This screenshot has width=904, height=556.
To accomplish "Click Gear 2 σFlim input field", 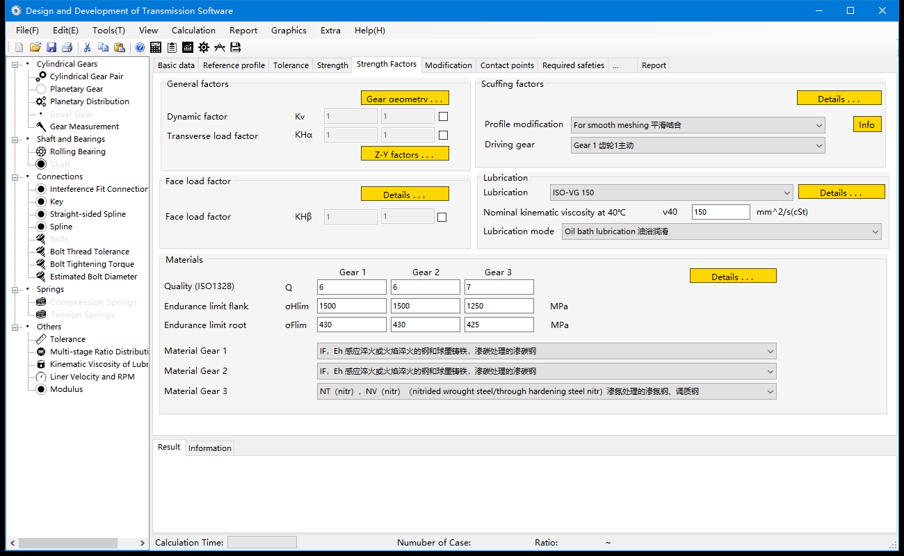I will [426, 325].
